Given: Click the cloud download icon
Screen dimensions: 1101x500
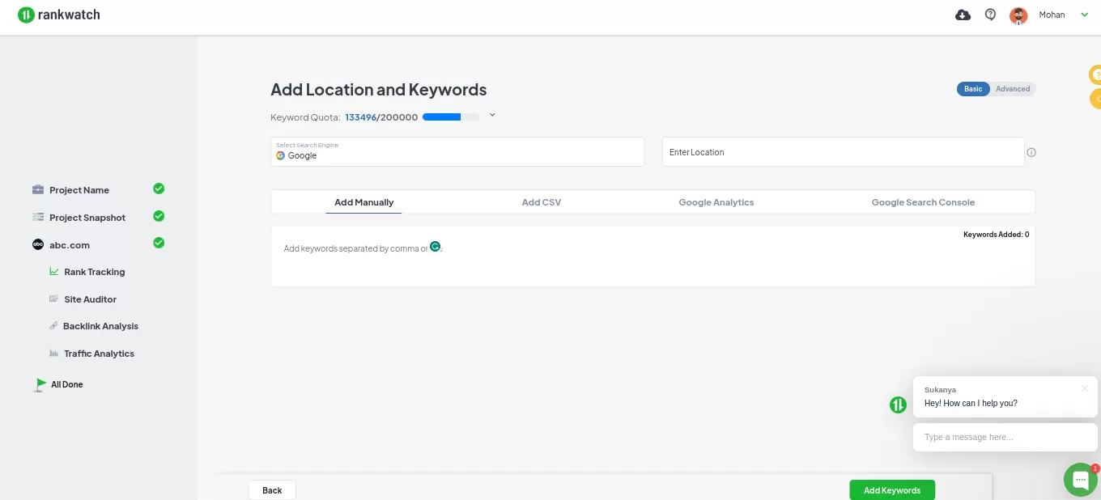Looking at the screenshot, I should click(x=963, y=15).
